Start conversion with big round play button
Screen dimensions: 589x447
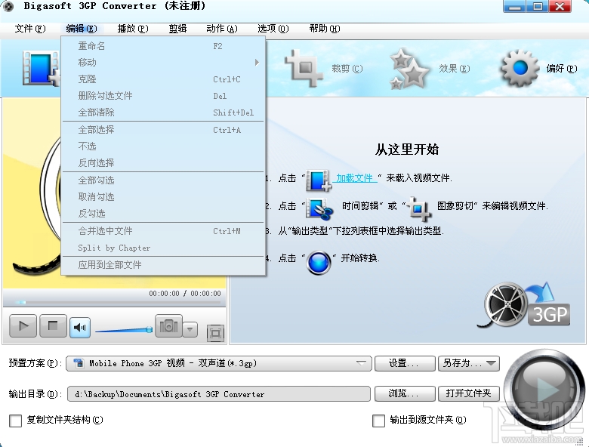[x=544, y=390]
